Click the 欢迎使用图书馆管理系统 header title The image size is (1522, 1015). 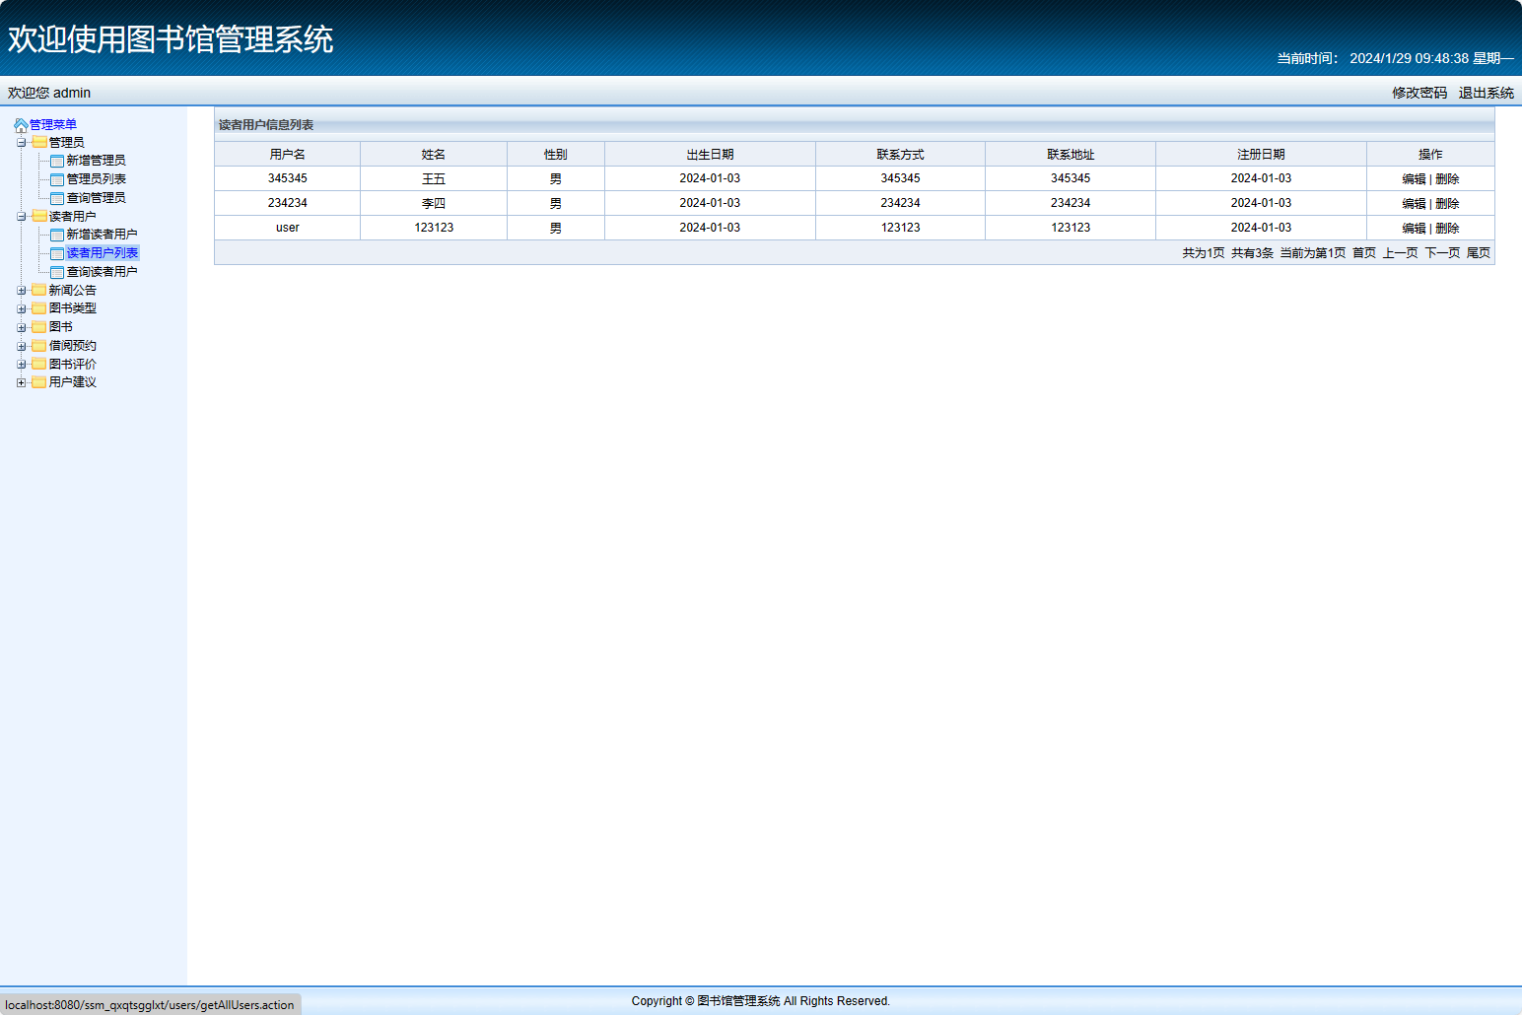click(x=171, y=39)
